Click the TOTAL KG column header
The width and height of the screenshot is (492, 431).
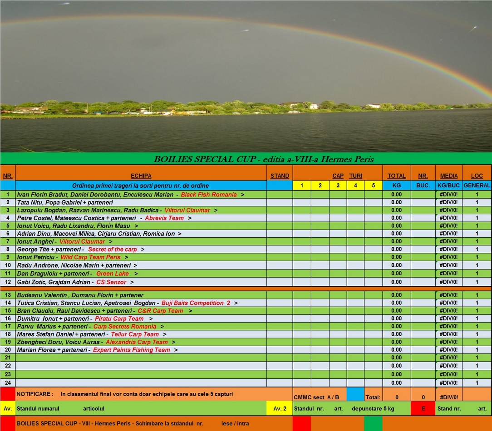[x=396, y=176]
